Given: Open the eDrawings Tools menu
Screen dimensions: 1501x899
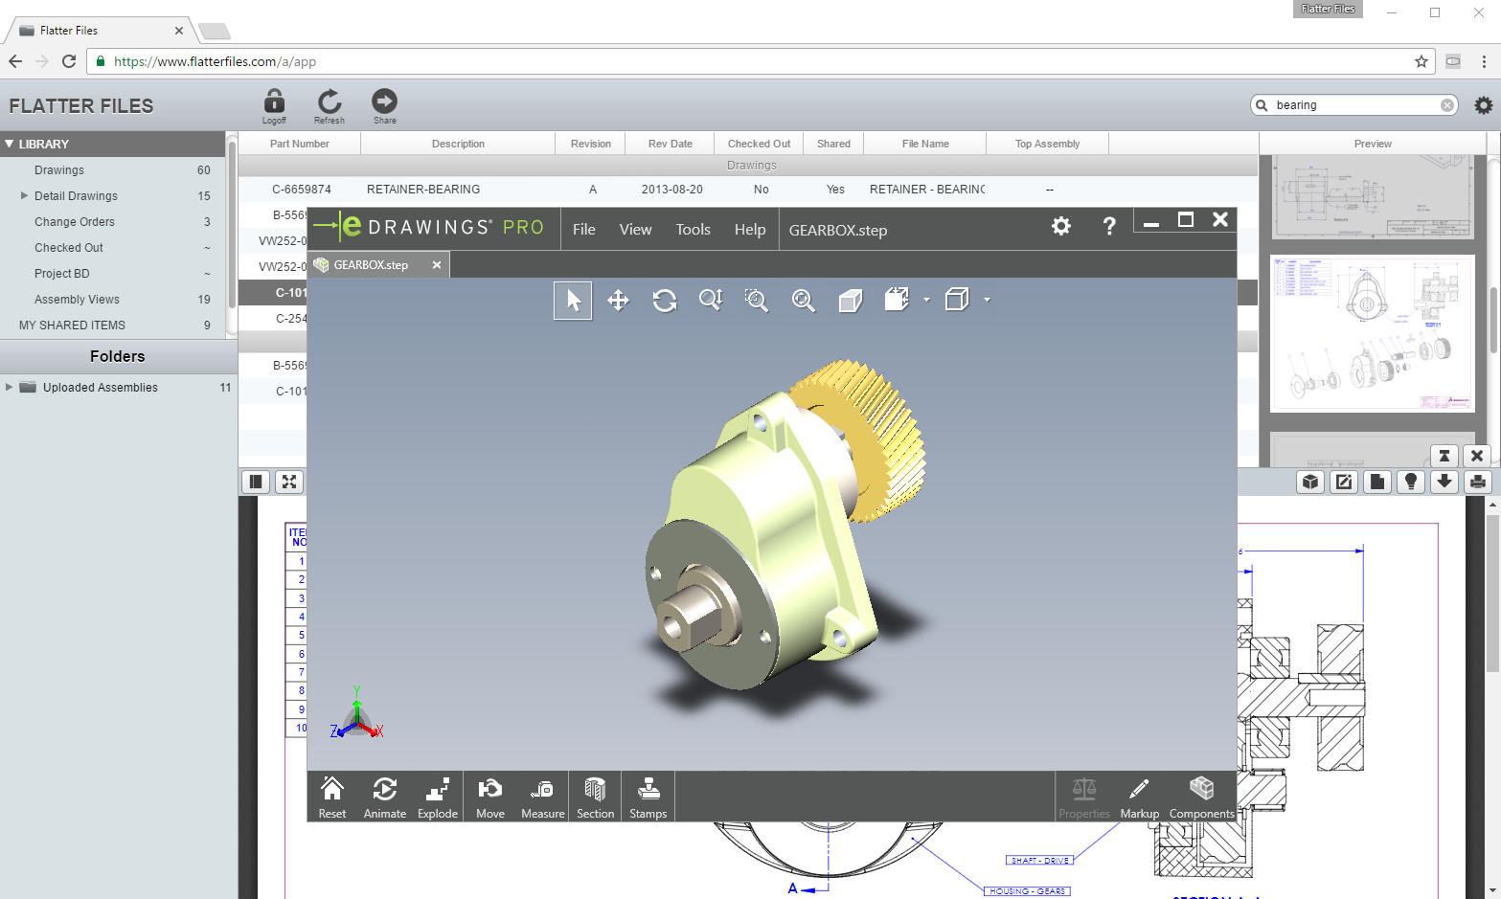Looking at the screenshot, I should pyautogui.click(x=694, y=230).
